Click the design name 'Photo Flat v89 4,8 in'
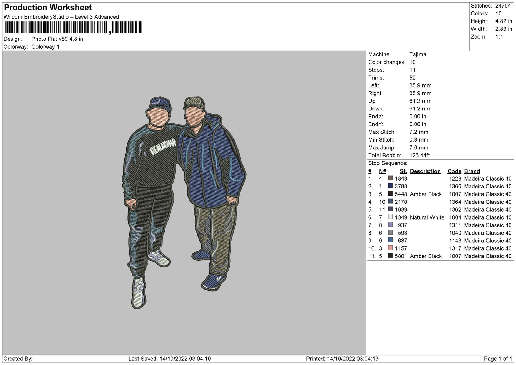Screen dimensions: 516x365 pos(57,39)
